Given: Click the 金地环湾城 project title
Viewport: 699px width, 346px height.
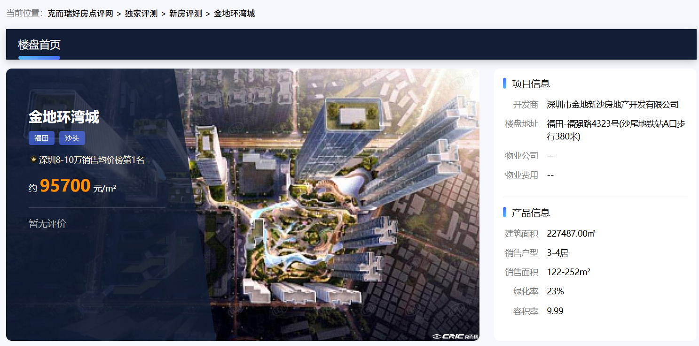Looking at the screenshot, I should 64,117.
